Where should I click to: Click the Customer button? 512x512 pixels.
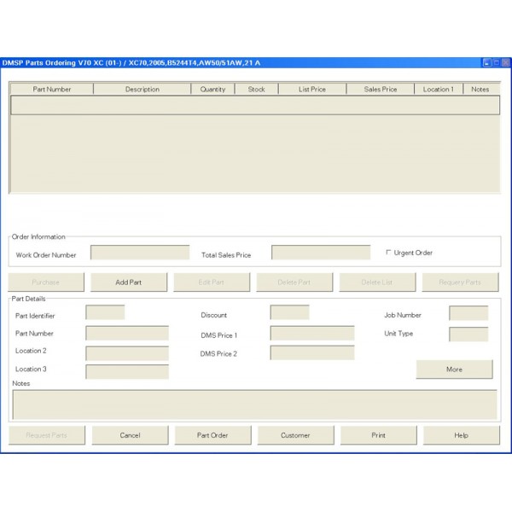pos(295,435)
